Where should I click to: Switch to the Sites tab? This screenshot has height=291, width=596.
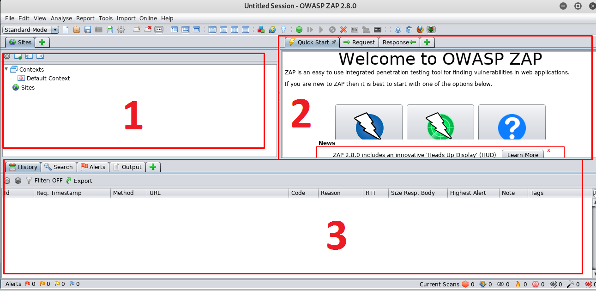tap(20, 42)
